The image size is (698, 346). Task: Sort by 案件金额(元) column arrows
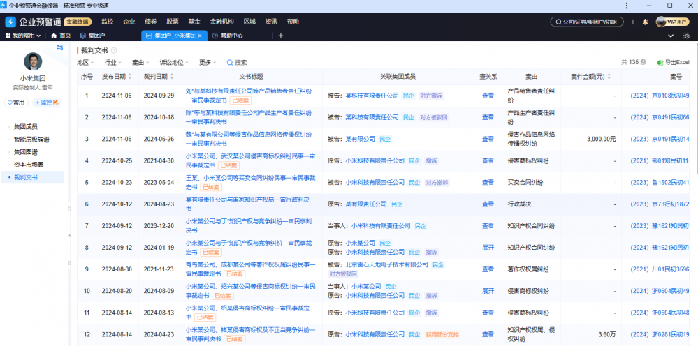[x=609, y=77]
